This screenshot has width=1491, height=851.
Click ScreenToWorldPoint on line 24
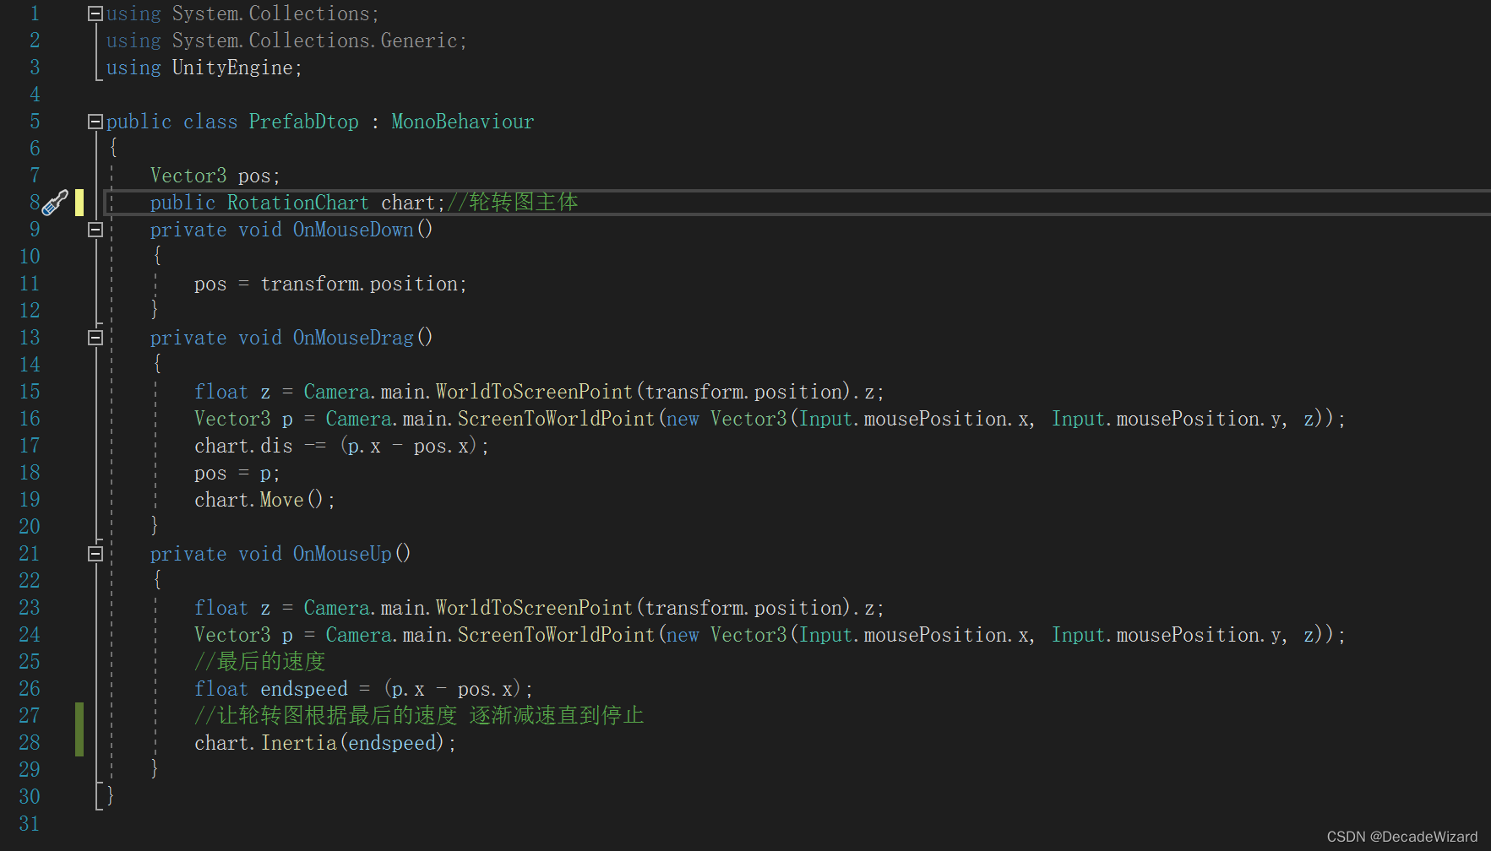coord(556,635)
